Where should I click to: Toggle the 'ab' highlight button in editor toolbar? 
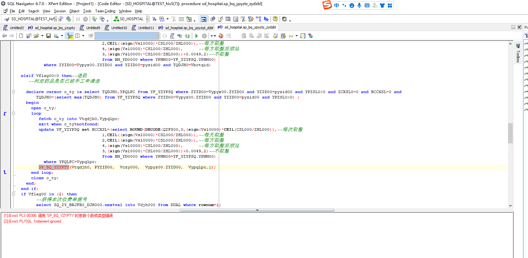pos(70,36)
